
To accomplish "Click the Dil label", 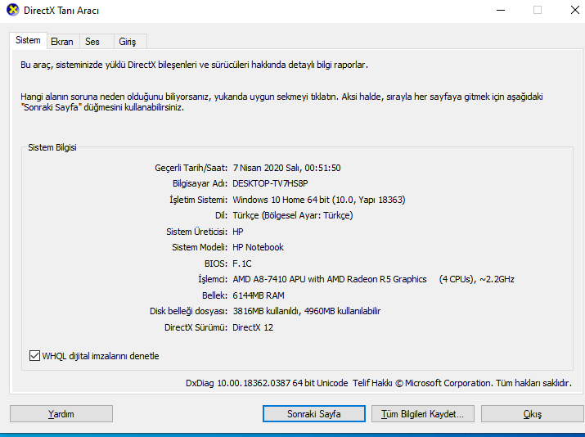I will coord(221,216).
